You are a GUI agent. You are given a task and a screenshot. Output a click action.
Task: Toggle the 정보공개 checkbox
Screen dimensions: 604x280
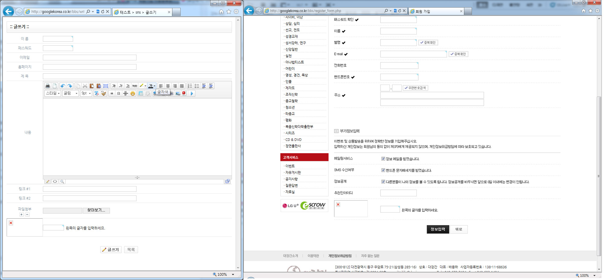[383, 182]
